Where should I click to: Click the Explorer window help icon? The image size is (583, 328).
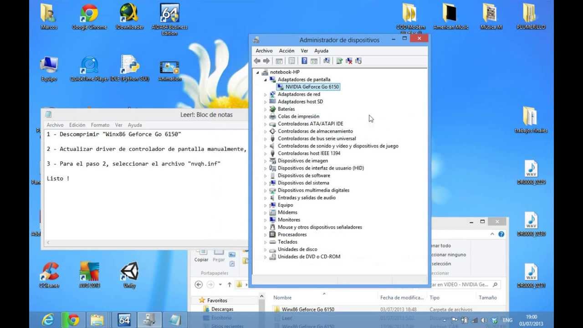pyautogui.click(x=501, y=234)
